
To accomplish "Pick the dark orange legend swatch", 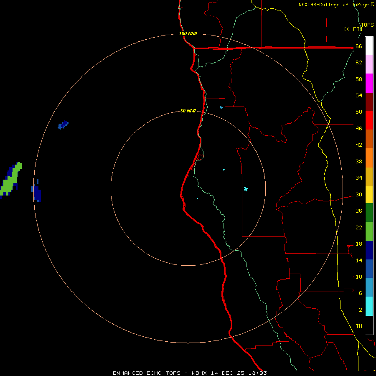I will coord(369,139).
